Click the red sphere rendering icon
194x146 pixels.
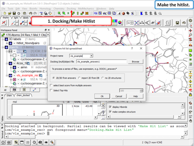tap(123, 14)
